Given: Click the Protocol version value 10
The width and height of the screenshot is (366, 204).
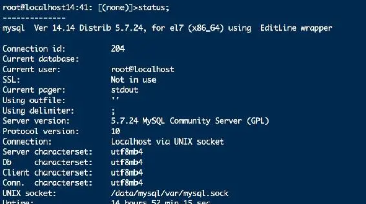Looking at the screenshot, I should coord(116,131).
